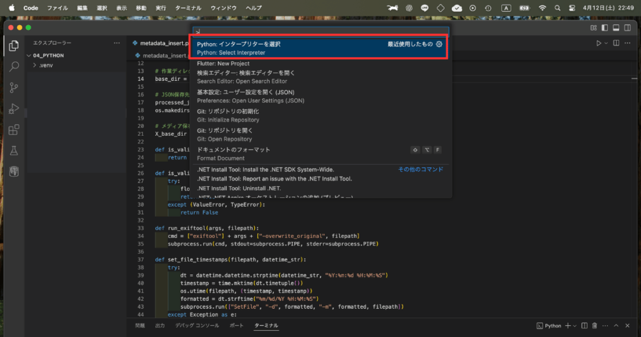
Task: Open Customize Layout in title bar
Action: click(x=593, y=28)
